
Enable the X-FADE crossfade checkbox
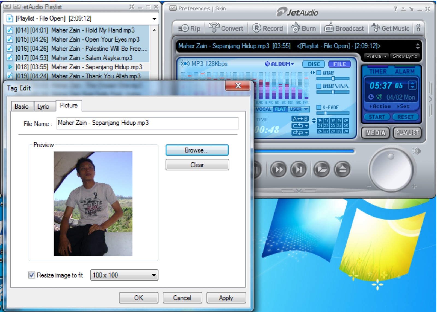tap(319, 107)
